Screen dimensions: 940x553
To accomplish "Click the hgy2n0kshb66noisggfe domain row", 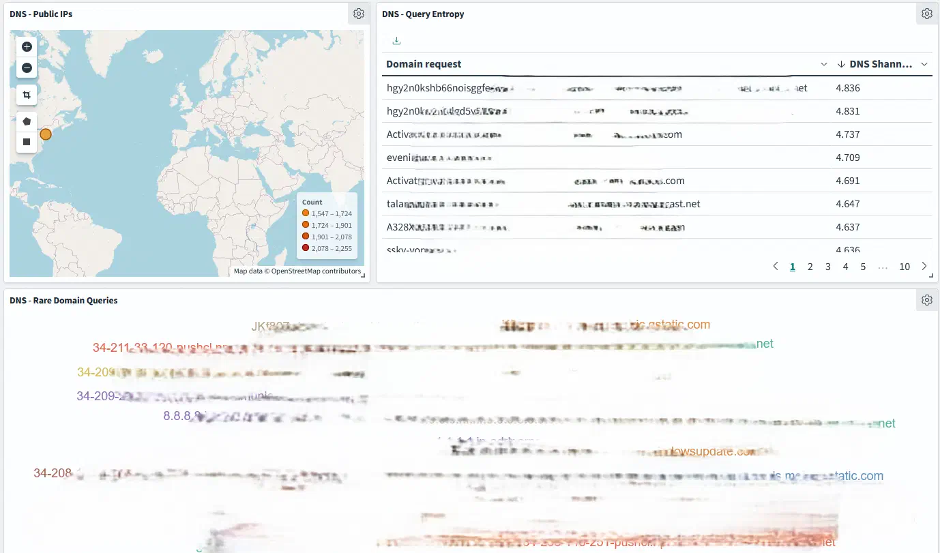I will 657,88.
